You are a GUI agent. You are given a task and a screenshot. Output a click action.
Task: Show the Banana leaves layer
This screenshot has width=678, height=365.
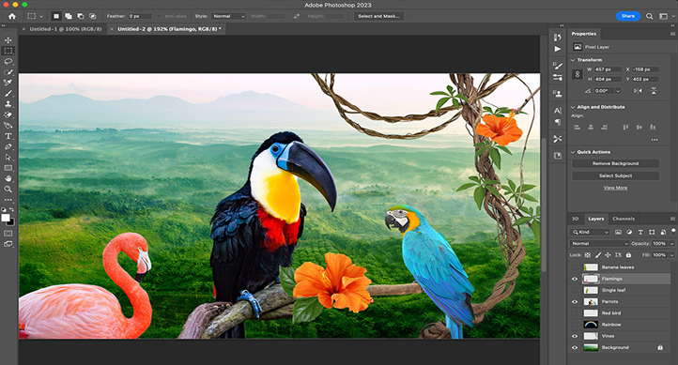tap(575, 267)
